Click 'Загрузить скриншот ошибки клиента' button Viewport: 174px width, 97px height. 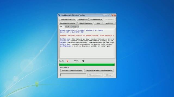tap(99, 71)
